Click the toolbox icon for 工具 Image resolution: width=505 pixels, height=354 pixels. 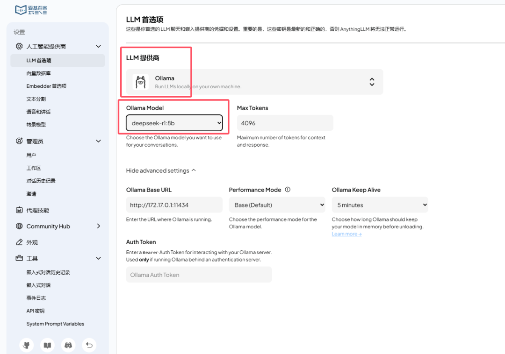pyautogui.click(x=19, y=258)
